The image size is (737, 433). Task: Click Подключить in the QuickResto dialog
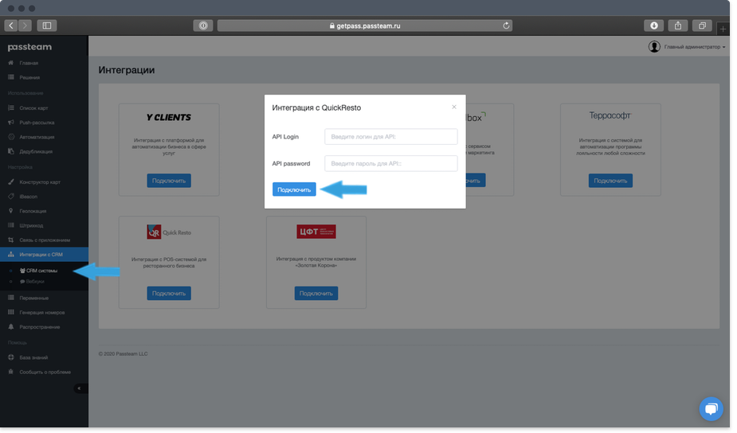point(294,189)
